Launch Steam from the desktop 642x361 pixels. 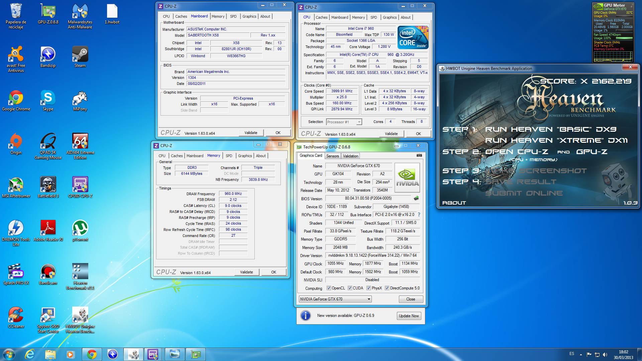80,57
